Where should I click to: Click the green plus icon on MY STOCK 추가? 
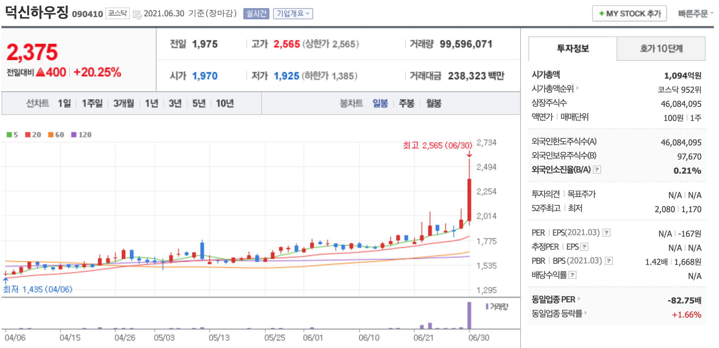[x=601, y=14]
